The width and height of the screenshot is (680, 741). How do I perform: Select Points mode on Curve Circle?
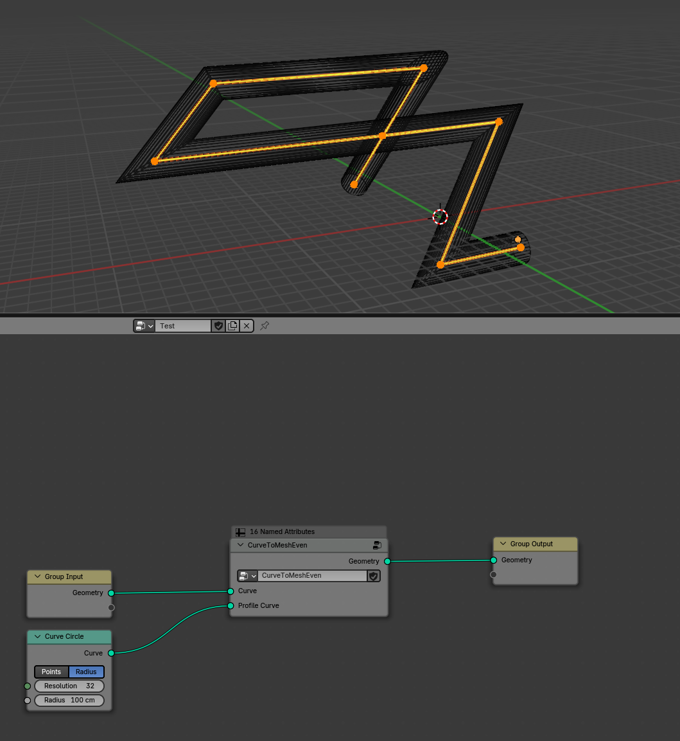pos(51,672)
